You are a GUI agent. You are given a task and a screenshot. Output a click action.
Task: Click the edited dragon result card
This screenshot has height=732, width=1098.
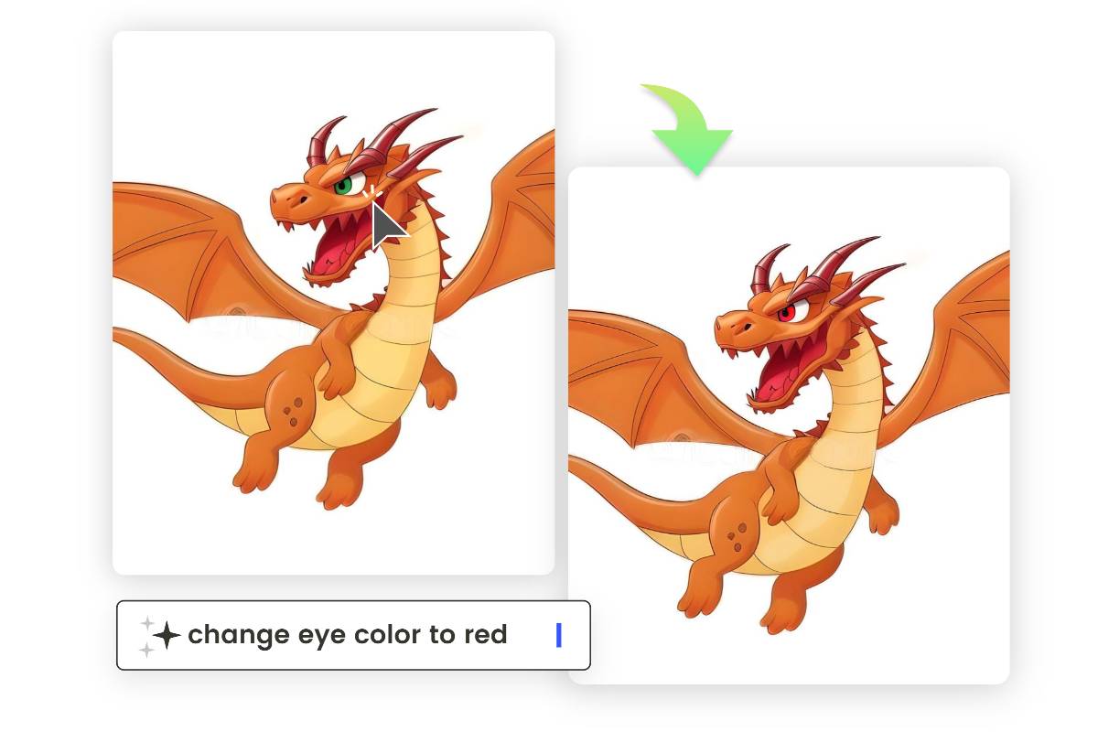(790, 425)
